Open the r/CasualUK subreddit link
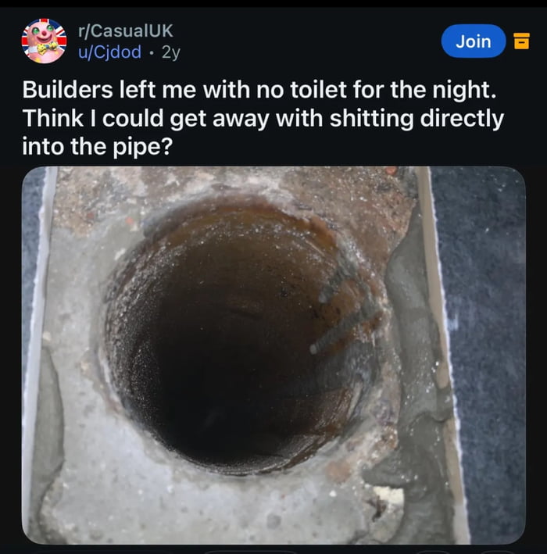 point(125,31)
